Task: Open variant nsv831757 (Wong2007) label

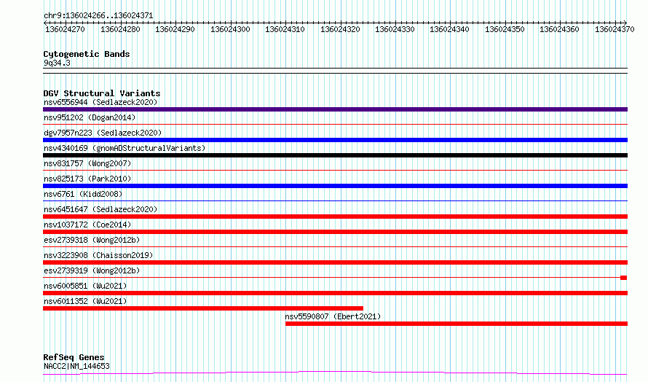Action: click(87, 163)
